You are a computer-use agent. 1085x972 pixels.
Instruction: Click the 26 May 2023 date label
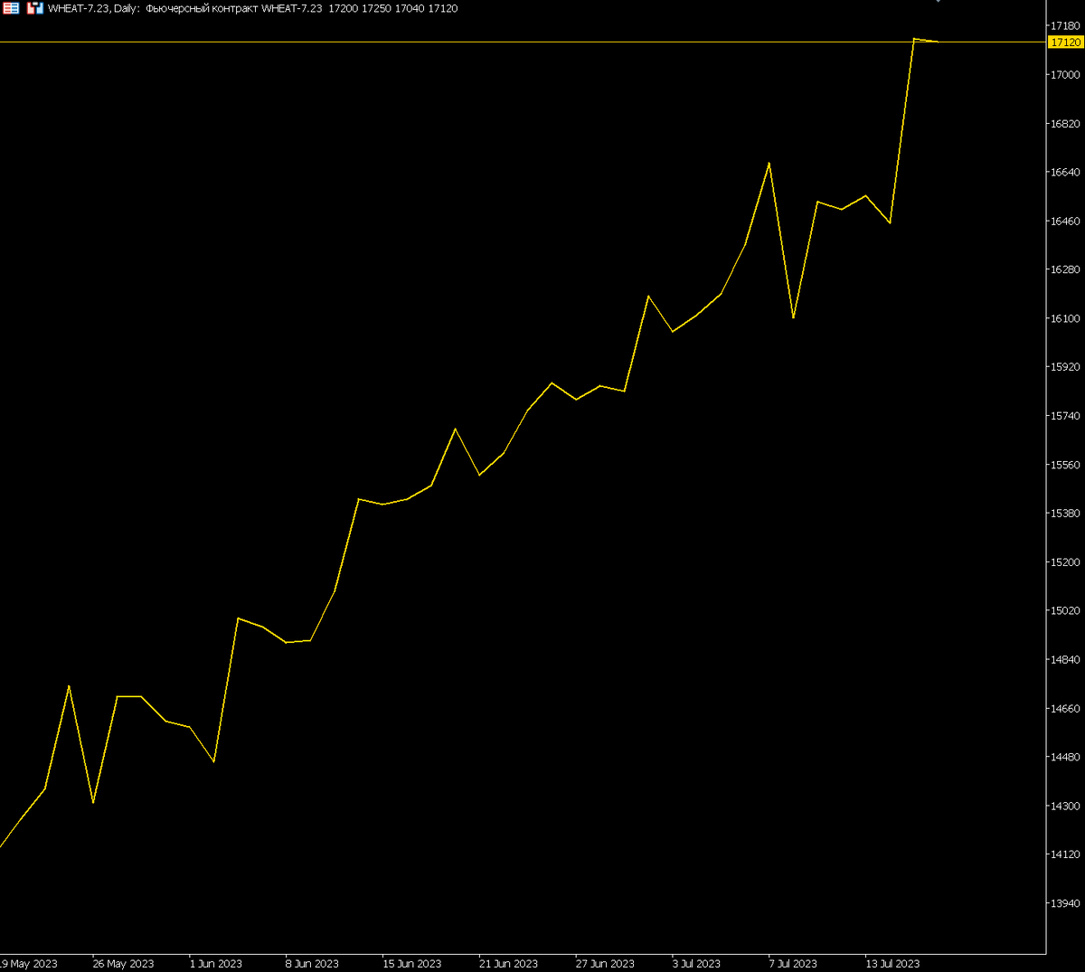coord(123,964)
